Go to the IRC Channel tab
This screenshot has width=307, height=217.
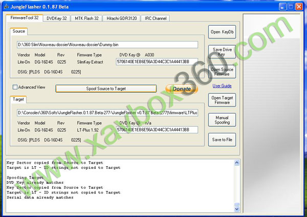coord(156,18)
